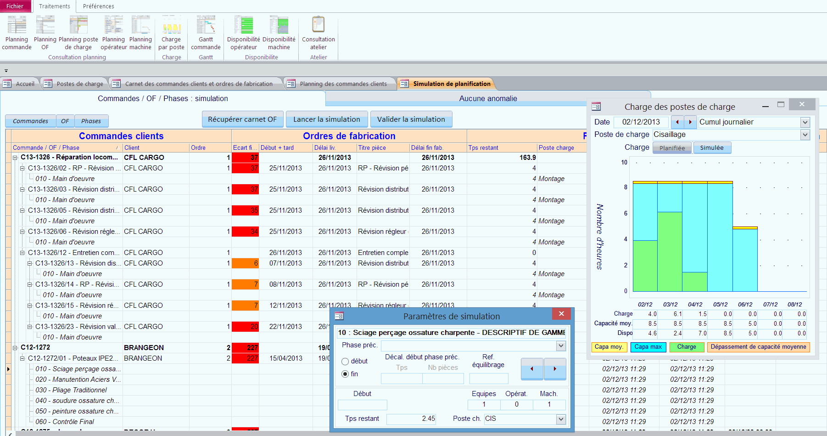This screenshot has width=827, height=436.
Task: Open the Planning commande tool
Action: [17, 32]
